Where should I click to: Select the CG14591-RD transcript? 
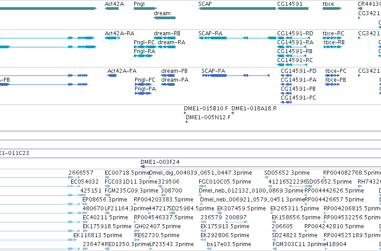[294, 38]
